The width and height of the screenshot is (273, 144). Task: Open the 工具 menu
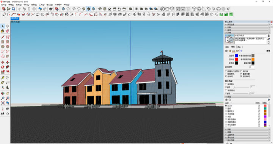[42, 5]
